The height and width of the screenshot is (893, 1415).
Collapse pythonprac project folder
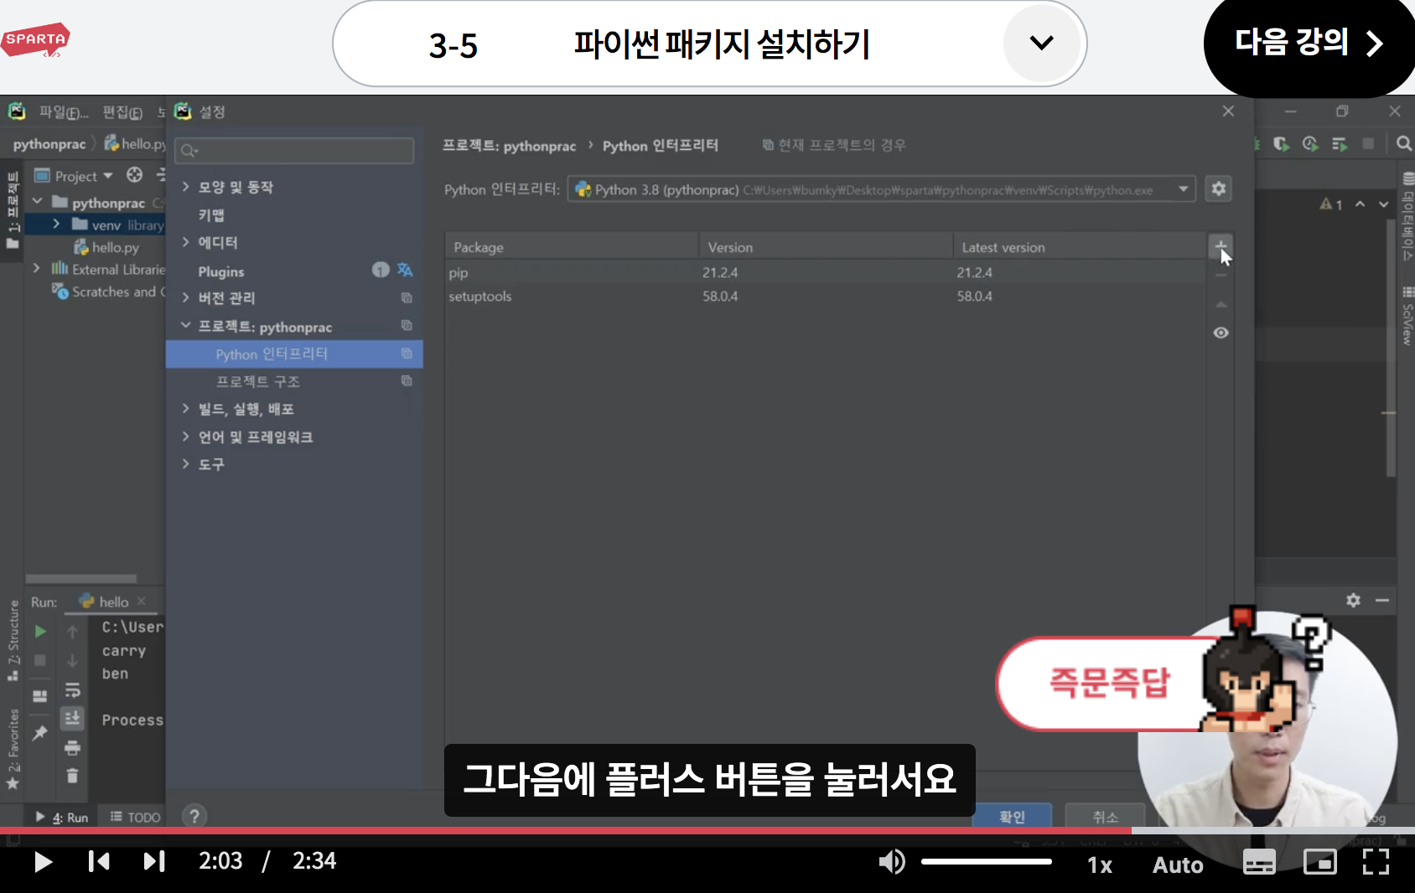click(x=38, y=202)
